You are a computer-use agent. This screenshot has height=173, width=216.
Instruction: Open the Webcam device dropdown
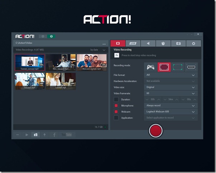(171, 112)
